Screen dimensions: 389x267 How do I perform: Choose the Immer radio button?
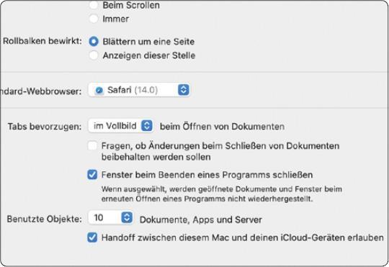tap(94, 19)
